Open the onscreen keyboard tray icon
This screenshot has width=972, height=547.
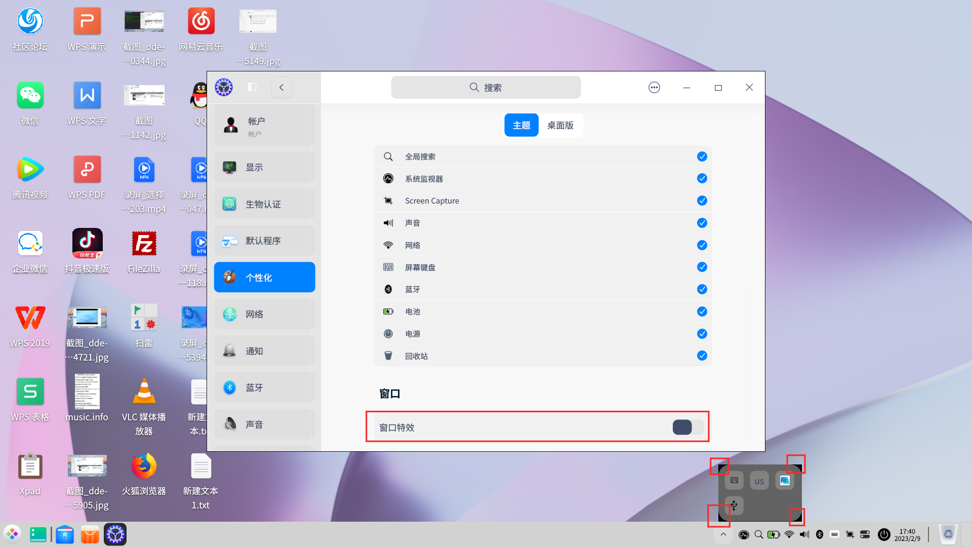(x=835, y=534)
